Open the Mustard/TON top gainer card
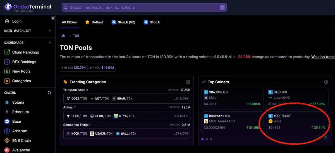Screen dimensions: 335x153 [x=233, y=122]
